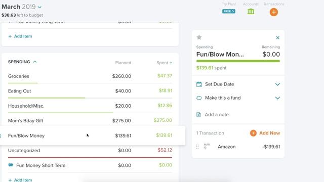
Task: Collapse the SPENDING group chevron
Action: point(35,62)
